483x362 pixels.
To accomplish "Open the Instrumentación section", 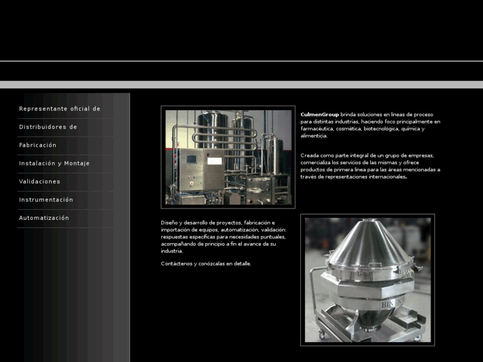I will (x=46, y=200).
